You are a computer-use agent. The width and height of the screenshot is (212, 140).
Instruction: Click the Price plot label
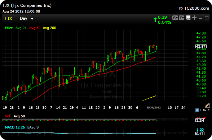(x=9, y=28)
